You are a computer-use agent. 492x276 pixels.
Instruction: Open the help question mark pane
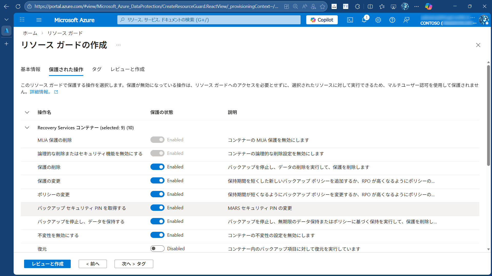pos(392,20)
